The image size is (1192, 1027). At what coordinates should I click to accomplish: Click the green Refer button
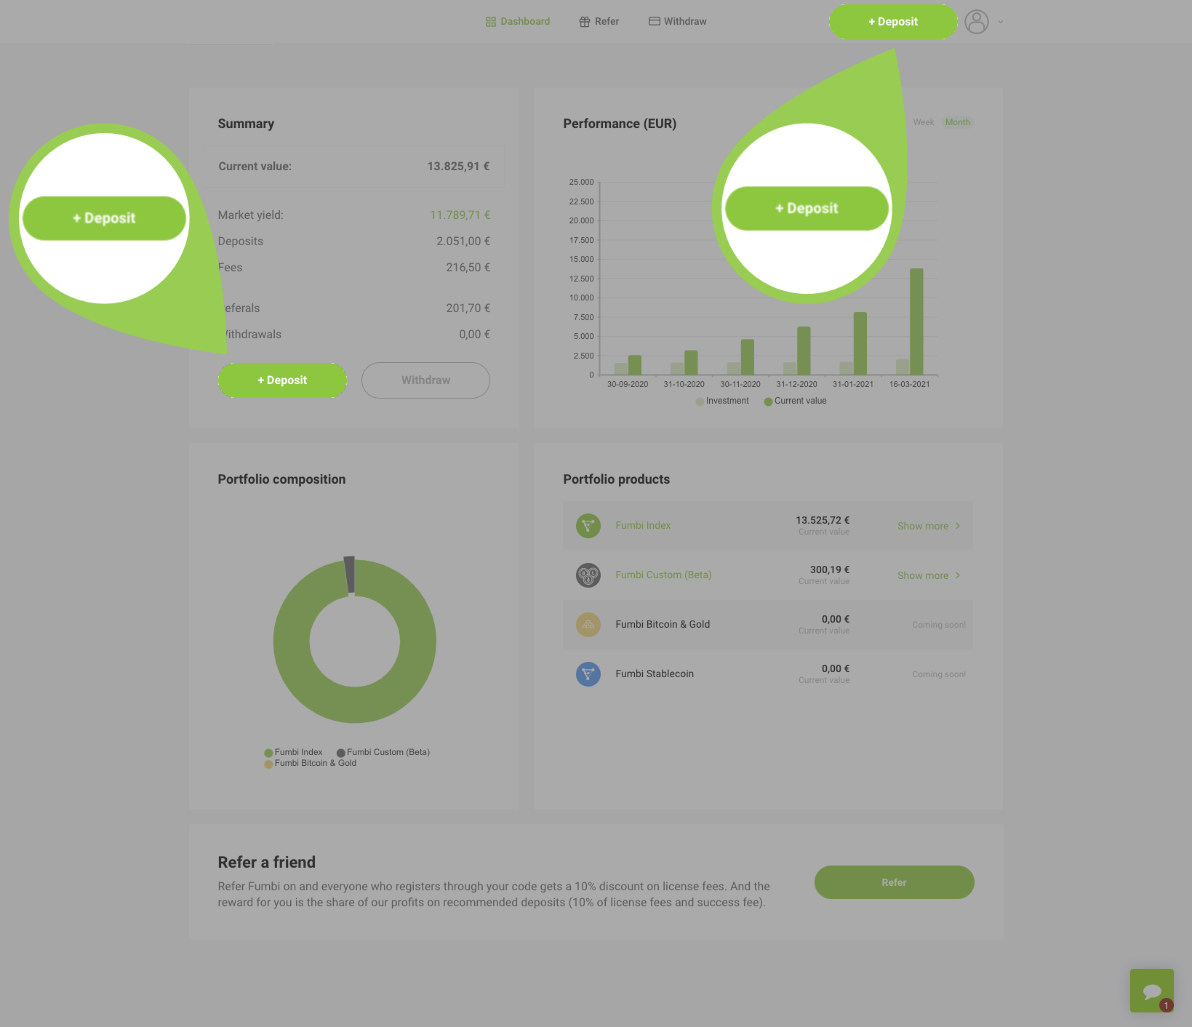894,882
